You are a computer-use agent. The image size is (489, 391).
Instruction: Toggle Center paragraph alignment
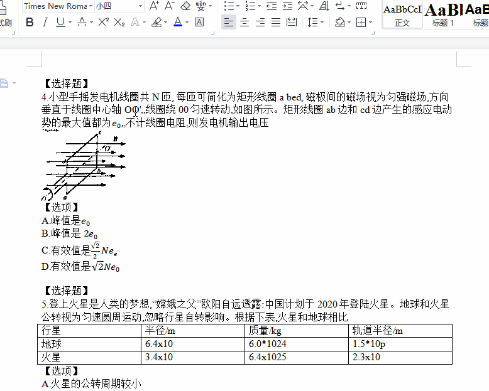point(245,22)
